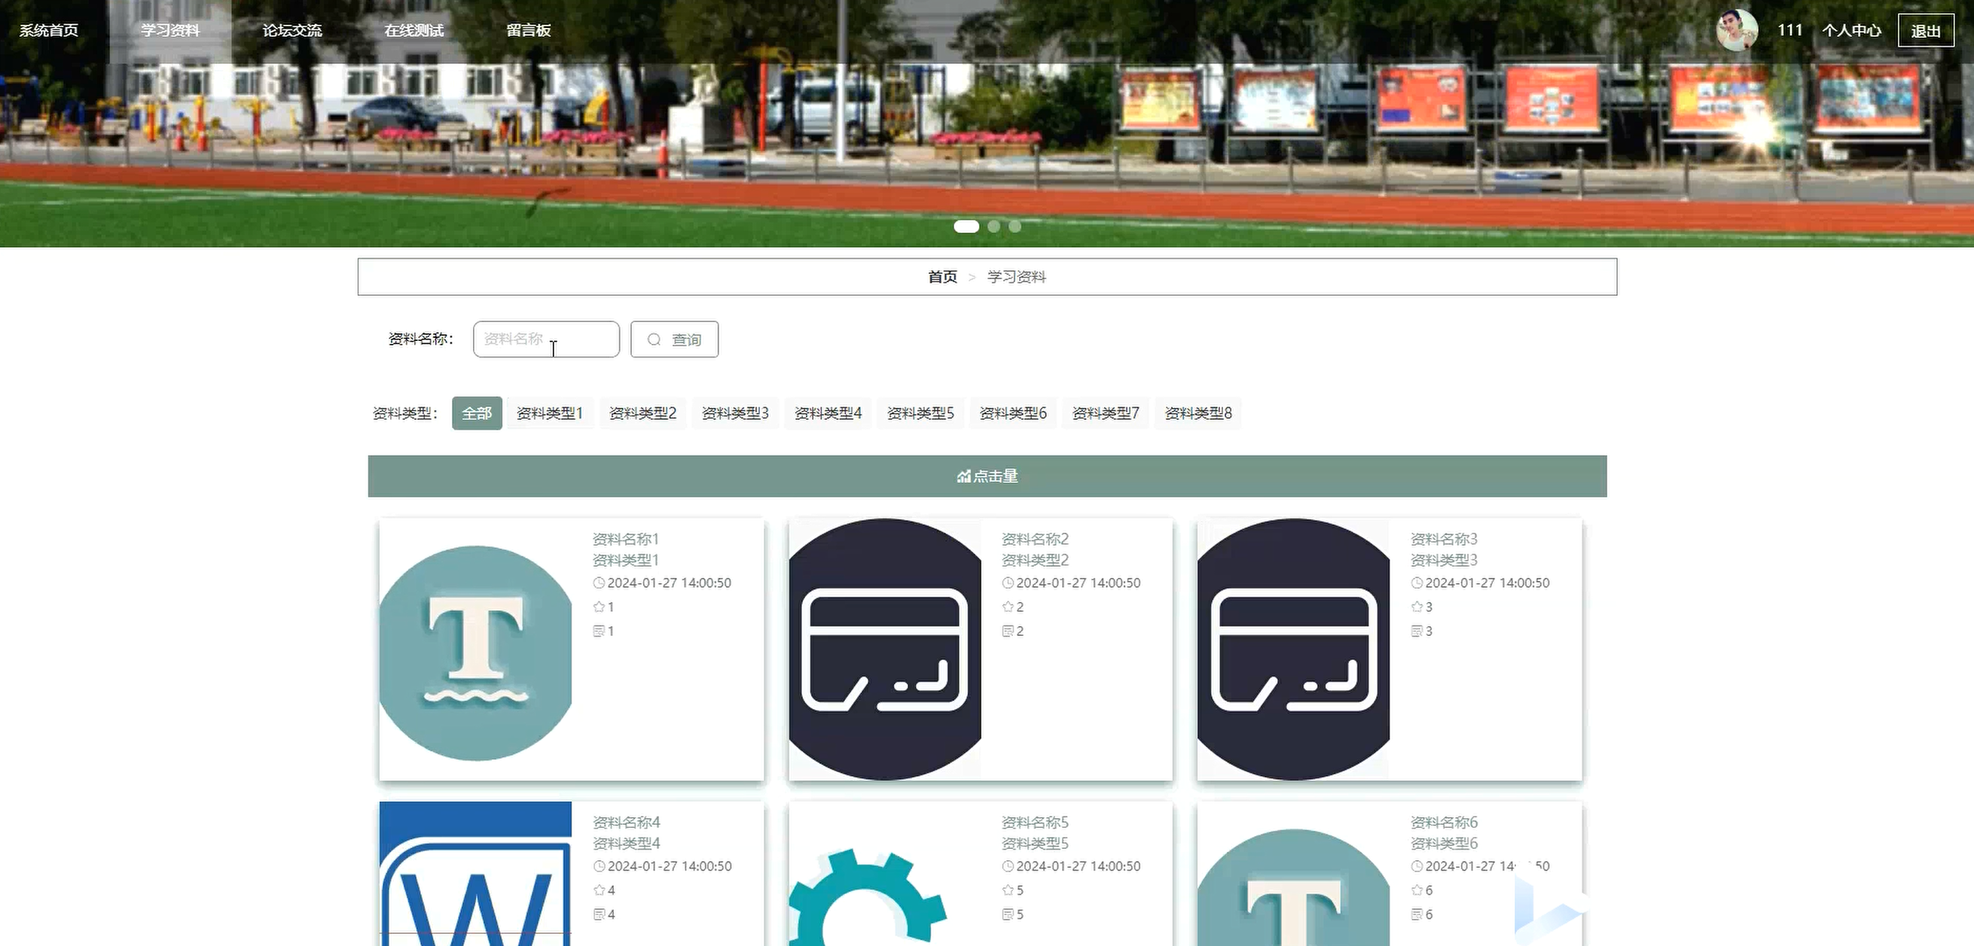Click the chart icon beside 点击量
The height and width of the screenshot is (946, 1974).
pos(963,476)
